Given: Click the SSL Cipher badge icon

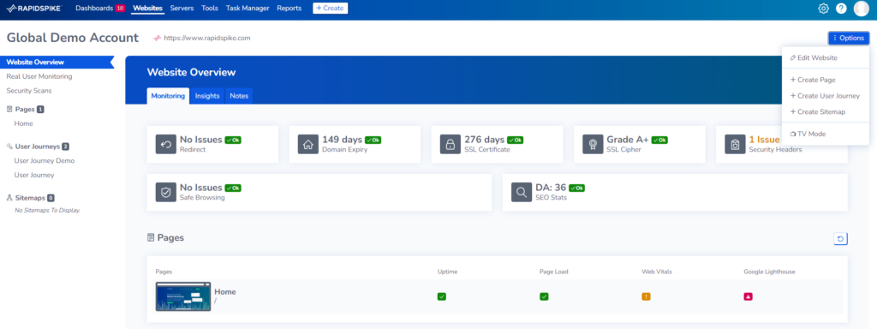Looking at the screenshot, I should [593, 144].
